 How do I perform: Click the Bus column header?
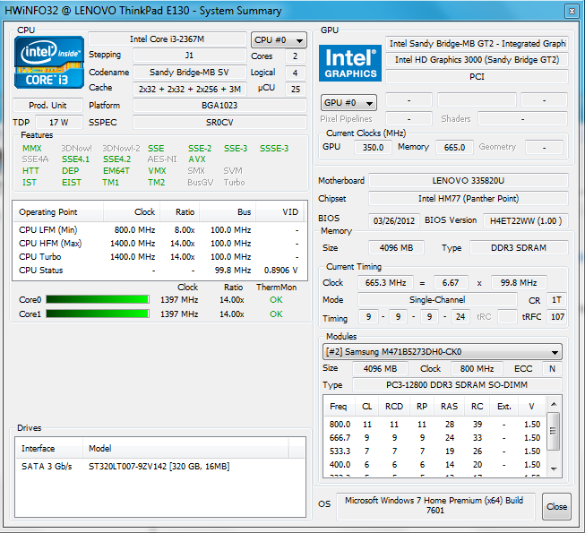coord(228,212)
